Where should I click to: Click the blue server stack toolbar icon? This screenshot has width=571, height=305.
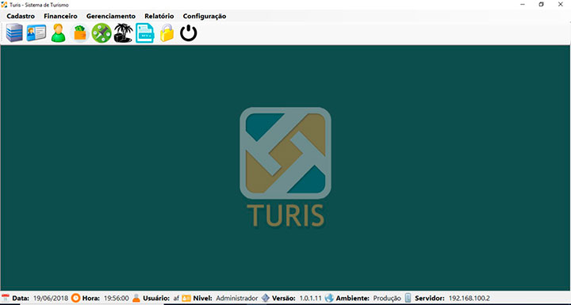(x=14, y=33)
